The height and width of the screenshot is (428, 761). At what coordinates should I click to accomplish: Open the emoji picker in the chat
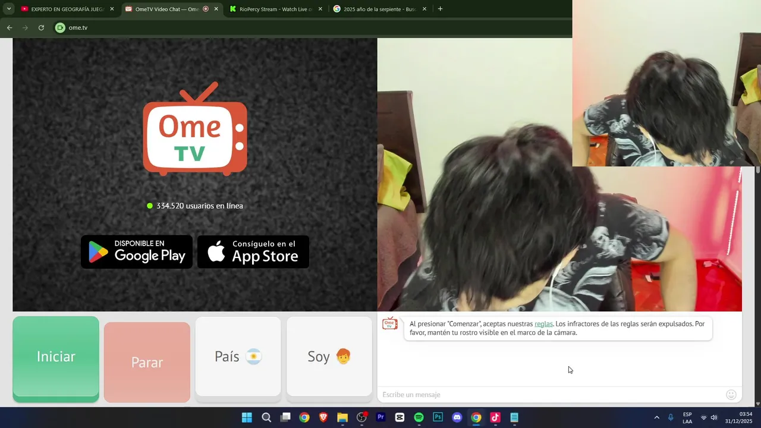tap(731, 395)
